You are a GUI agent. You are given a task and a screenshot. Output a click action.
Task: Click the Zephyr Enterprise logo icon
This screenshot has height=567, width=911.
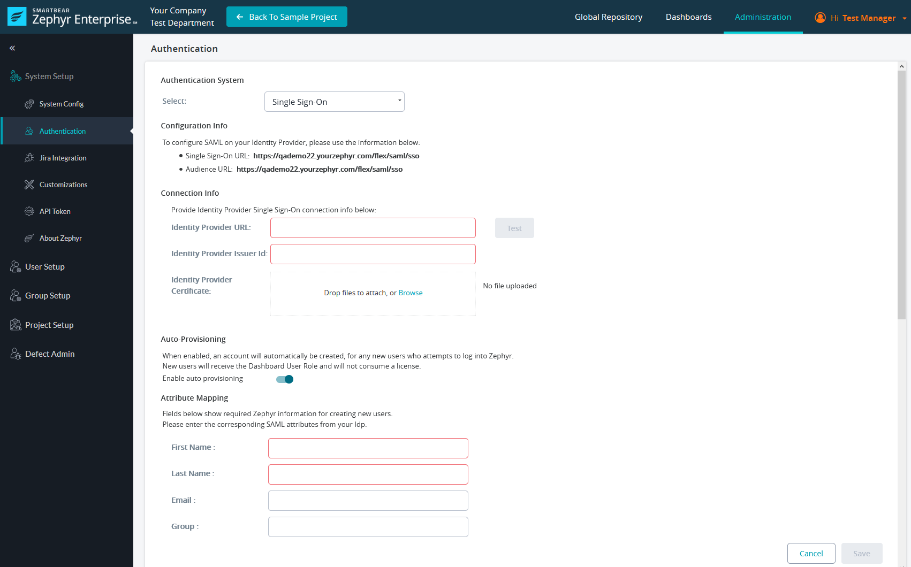(17, 17)
